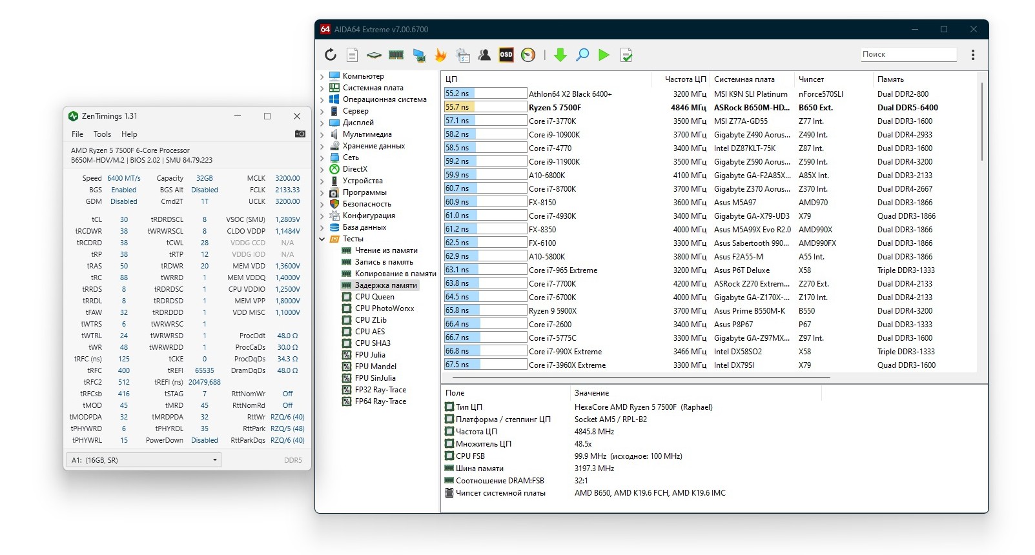
Task: Select the CPU Queen test
Action: click(x=374, y=297)
